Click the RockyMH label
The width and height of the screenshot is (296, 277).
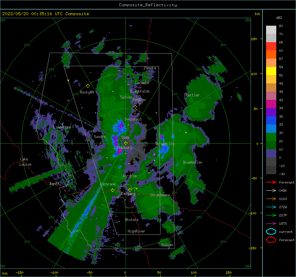click(x=87, y=92)
